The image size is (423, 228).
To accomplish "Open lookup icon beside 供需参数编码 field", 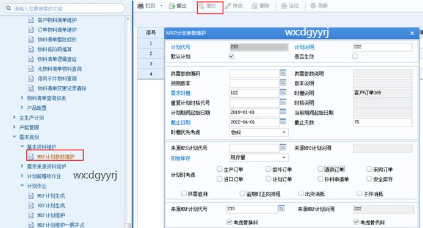I will (283, 73).
